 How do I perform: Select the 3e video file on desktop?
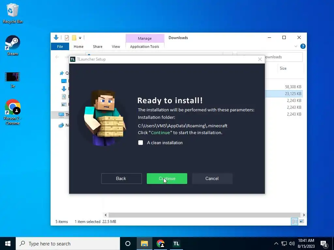[13, 80]
